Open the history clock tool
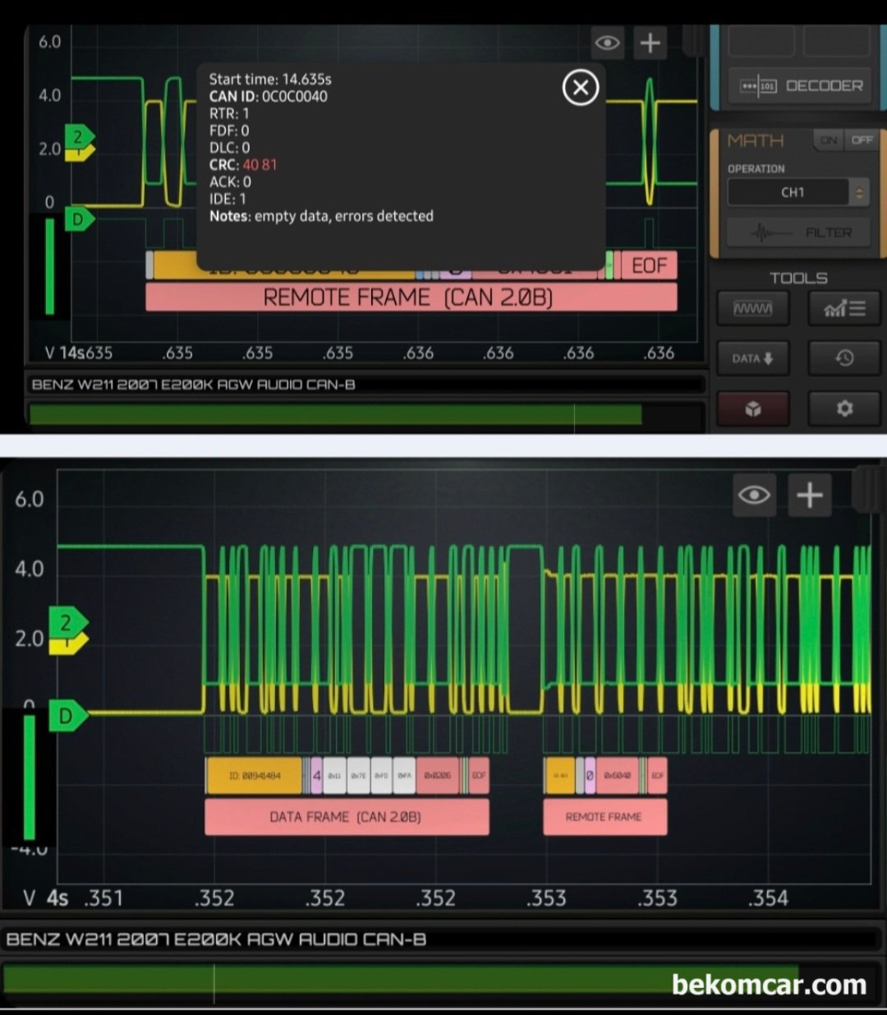887x1015 pixels. 844,358
